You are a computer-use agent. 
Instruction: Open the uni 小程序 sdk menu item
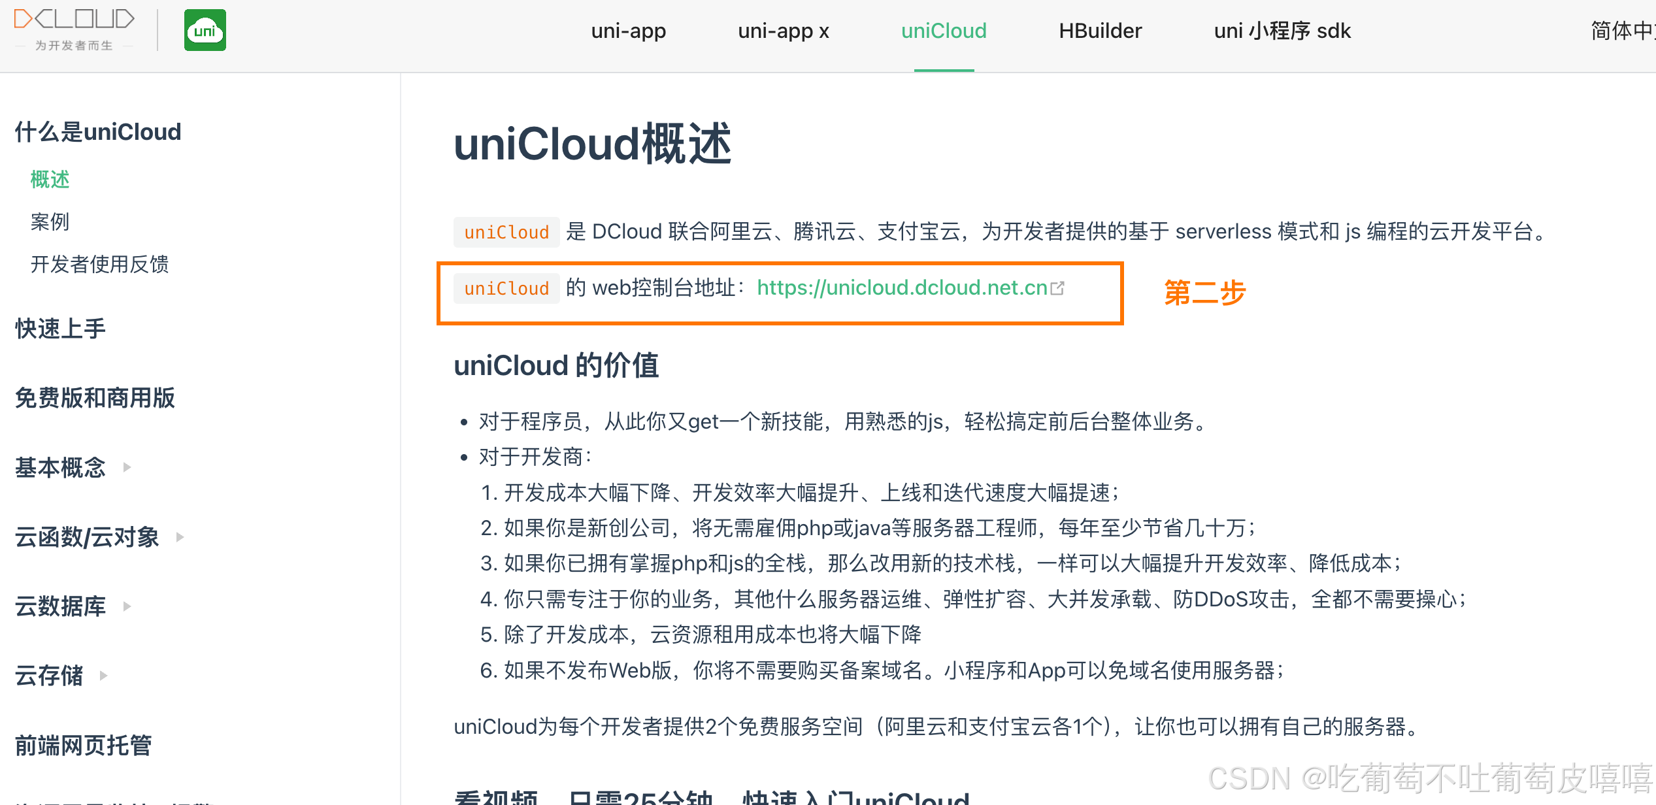click(x=1282, y=31)
